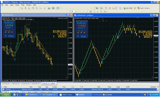Switch to the AUDUSD,M5 chart tab

pyautogui.click(x=6, y=84)
